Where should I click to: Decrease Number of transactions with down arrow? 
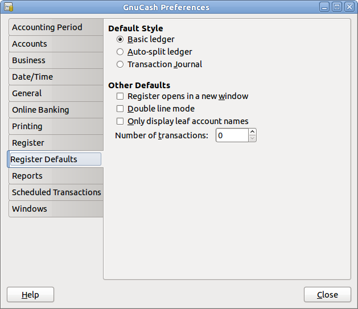point(253,139)
